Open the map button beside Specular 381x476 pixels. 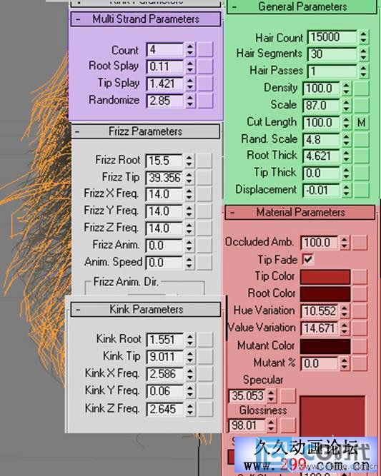point(287,396)
